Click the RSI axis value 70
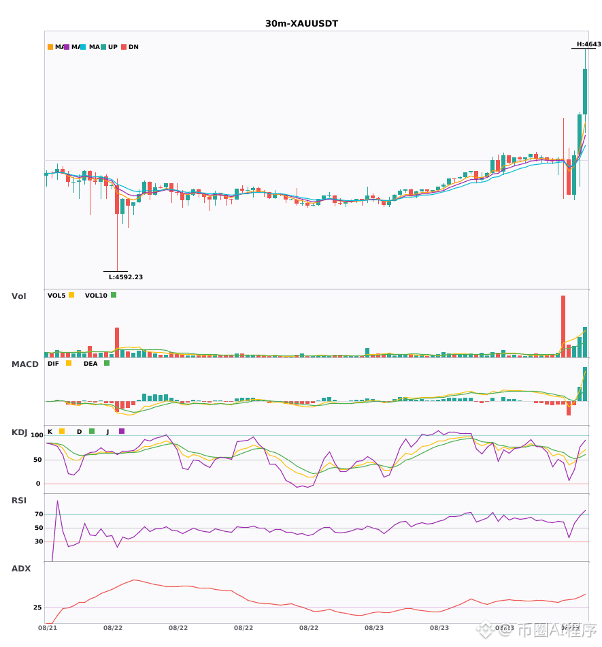The width and height of the screenshot is (602, 647). pyautogui.click(x=39, y=514)
